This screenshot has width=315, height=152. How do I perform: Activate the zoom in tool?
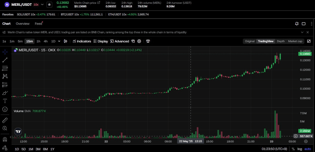tap(5, 128)
